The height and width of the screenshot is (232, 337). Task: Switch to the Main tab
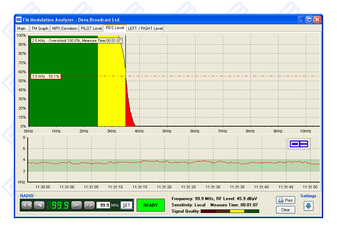21,28
